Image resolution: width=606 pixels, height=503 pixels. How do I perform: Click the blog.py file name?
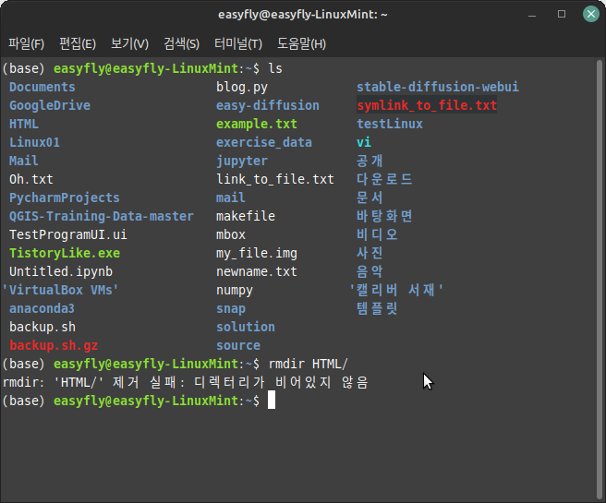[x=242, y=87]
